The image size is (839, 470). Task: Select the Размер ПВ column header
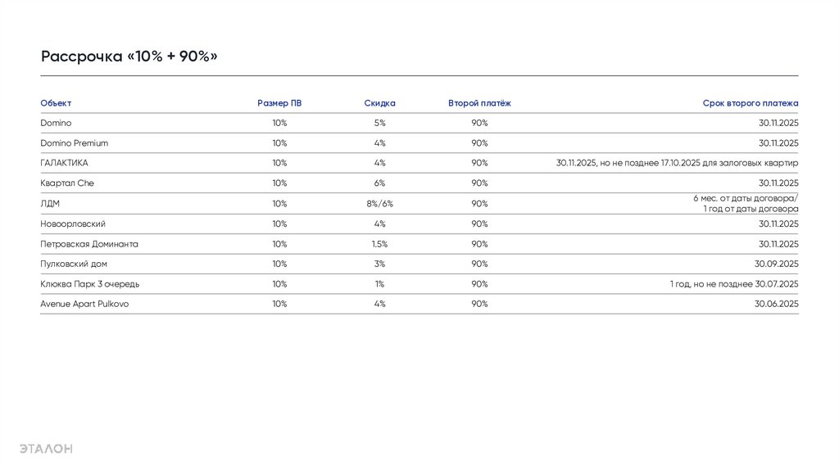click(x=279, y=103)
